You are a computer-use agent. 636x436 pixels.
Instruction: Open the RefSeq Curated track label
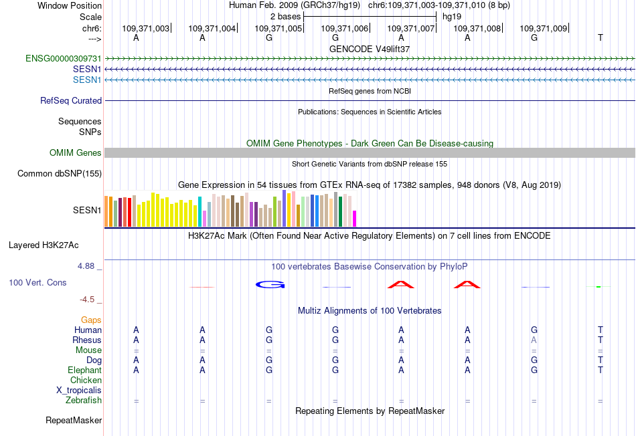tap(71, 100)
